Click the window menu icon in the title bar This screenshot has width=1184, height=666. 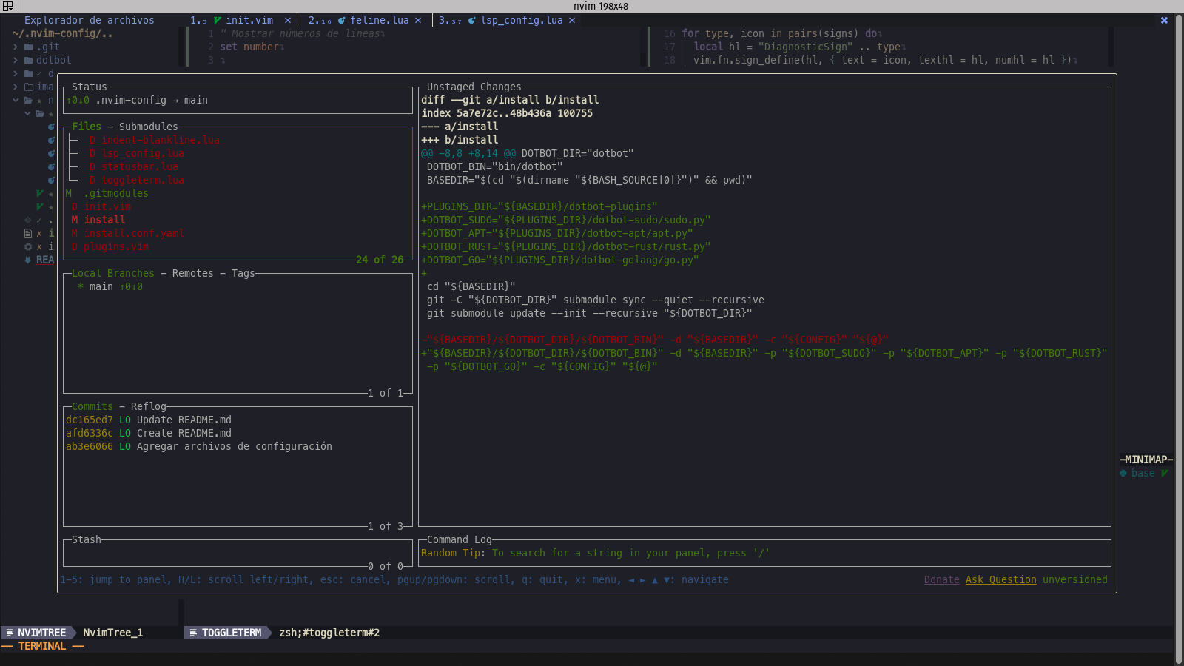coord(7,6)
